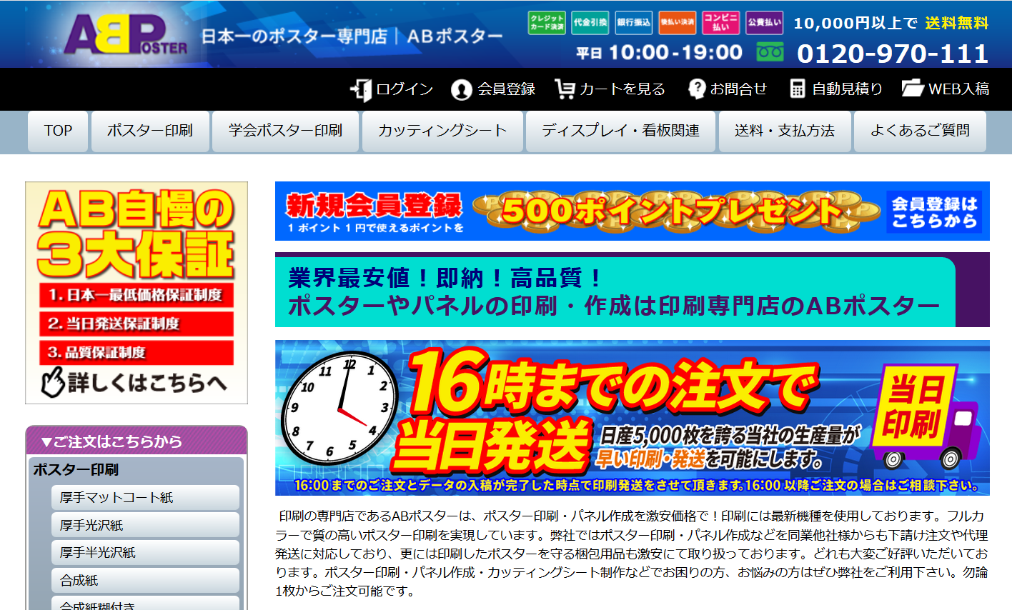Click the phone number 0120-970-111
This screenshot has width=1012, height=610.
893,54
